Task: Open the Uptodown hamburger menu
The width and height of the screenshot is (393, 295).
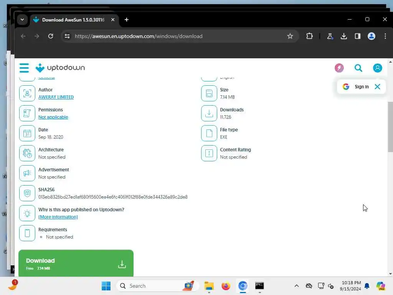Action: coord(24,68)
